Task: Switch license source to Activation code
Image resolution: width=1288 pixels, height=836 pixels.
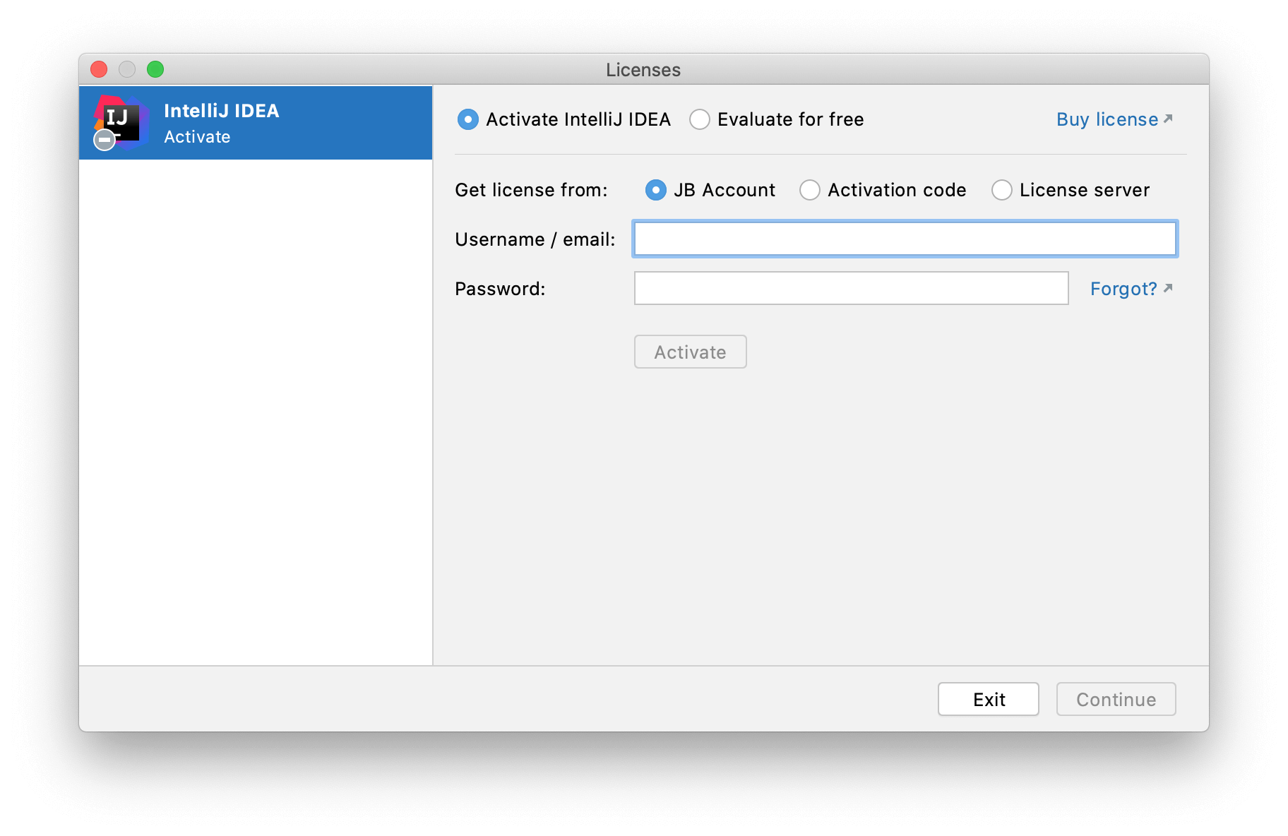Action: [810, 190]
